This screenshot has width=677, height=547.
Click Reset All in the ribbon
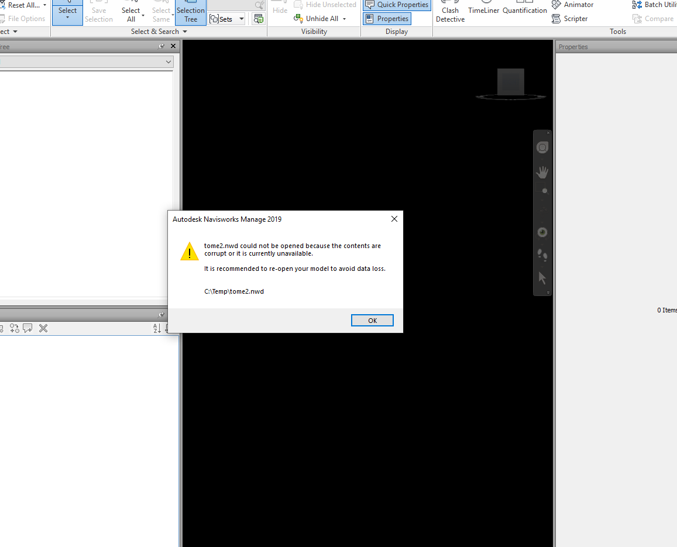pyautogui.click(x=20, y=5)
